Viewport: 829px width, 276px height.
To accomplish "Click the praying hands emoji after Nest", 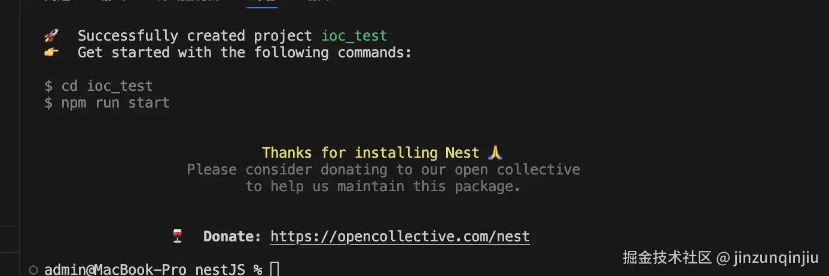I will click(x=495, y=153).
